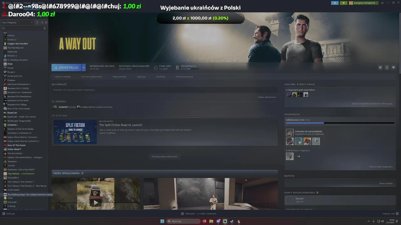The image size is (401, 225).
Task: Go to Strona w sklepie tab
Action: click(x=63, y=77)
